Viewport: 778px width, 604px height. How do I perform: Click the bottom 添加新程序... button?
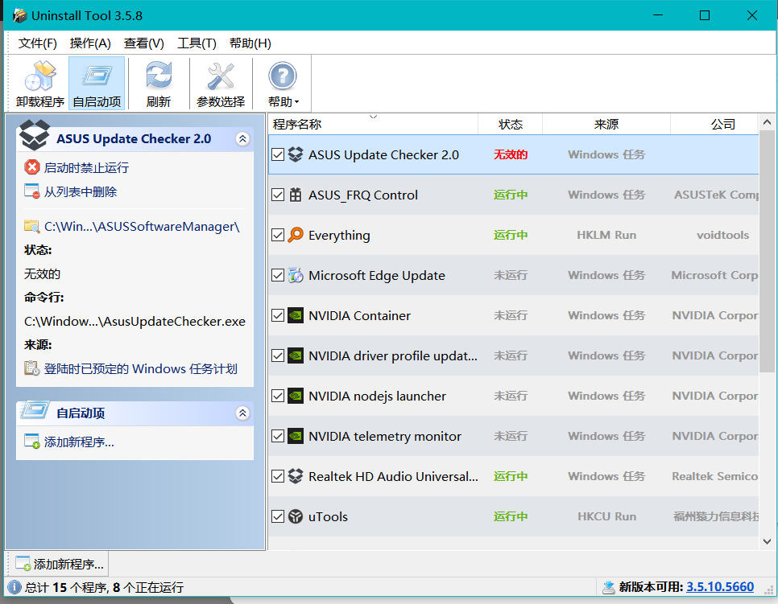59,564
